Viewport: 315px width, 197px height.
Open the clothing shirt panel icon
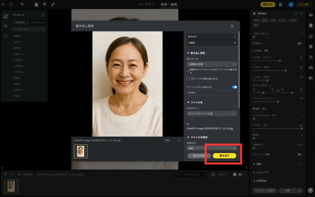311,46
